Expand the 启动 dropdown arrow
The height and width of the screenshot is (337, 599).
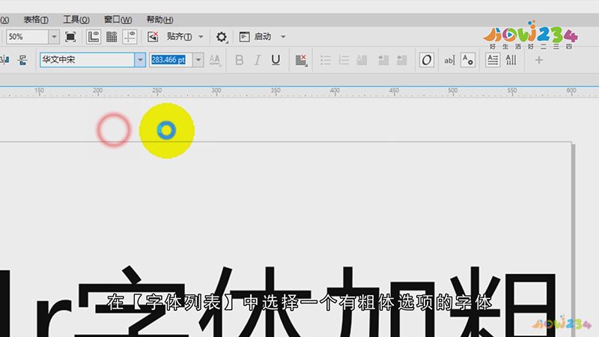tap(283, 37)
